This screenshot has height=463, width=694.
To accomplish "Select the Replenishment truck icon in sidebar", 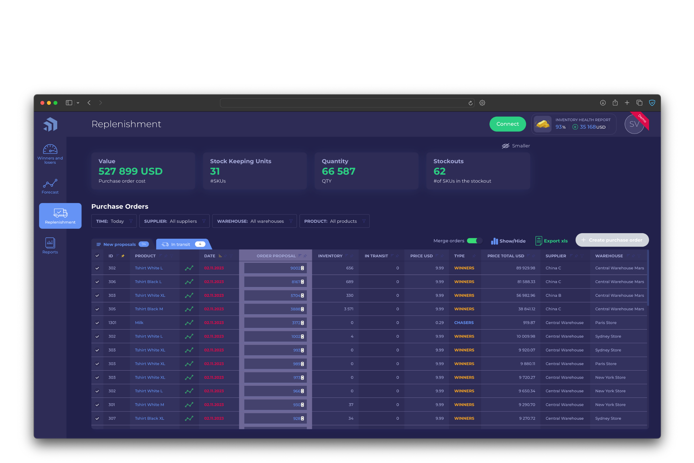I will (x=60, y=213).
